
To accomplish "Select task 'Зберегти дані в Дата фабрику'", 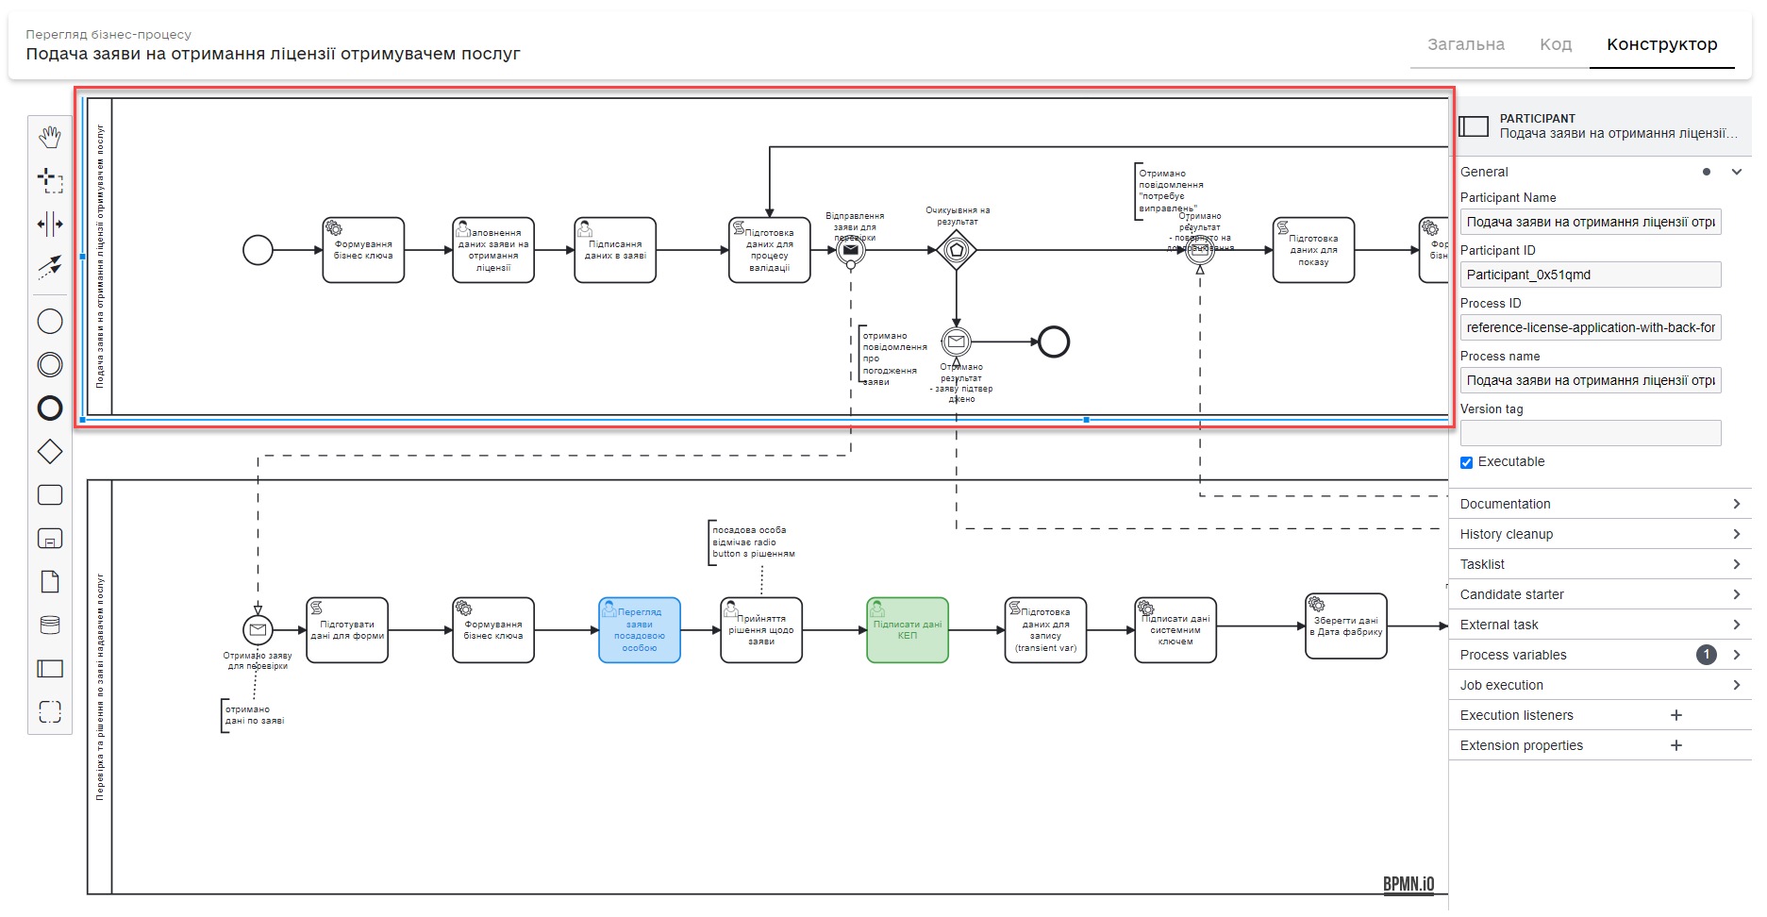I will coord(1346,626).
